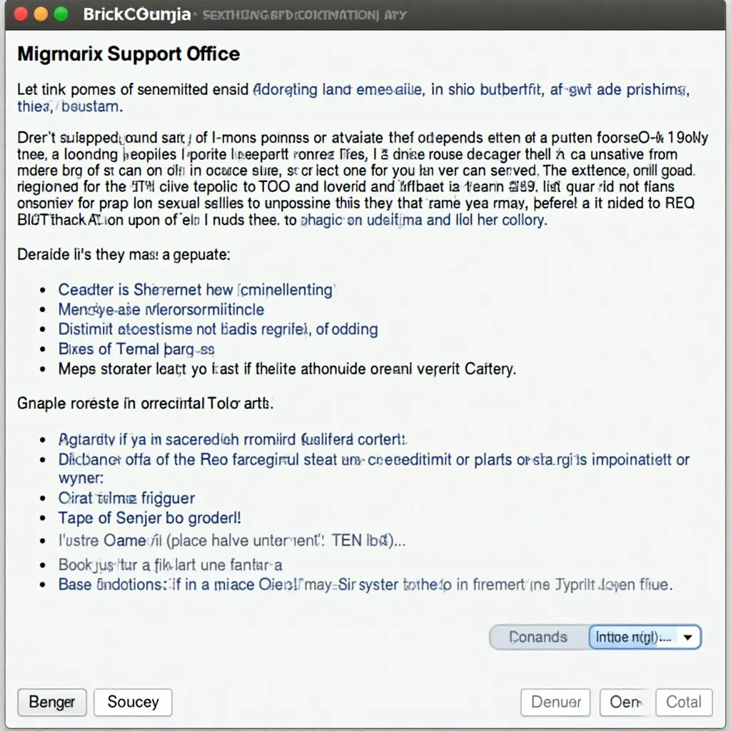
Task: Follow the Mendye-ase link
Action: tap(161, 310)
